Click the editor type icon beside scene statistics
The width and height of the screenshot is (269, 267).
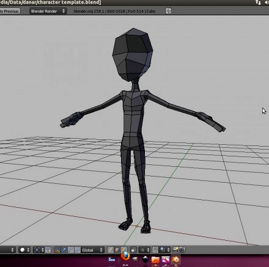(x=168, y=11)
